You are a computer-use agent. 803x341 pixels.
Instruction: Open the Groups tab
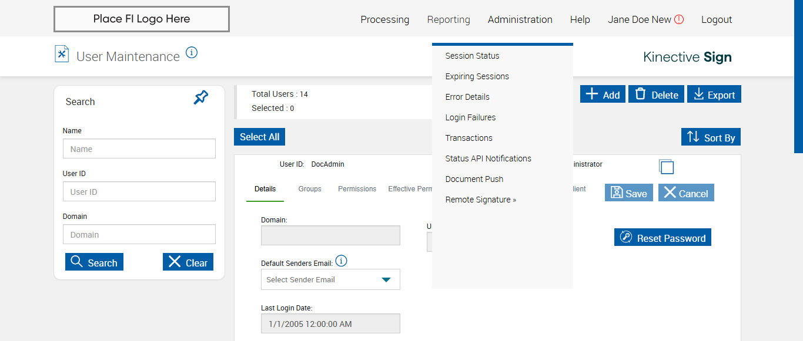click(310, 189)
